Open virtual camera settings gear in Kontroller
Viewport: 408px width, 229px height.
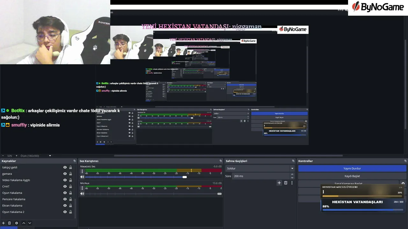403,184
